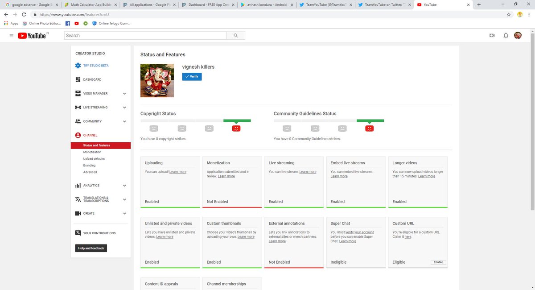The height and width of the screenshot is (290, 535).
Task: Open the Online Photo Editor bookmark
Action: pyautogui.click(x=41, y=23)
